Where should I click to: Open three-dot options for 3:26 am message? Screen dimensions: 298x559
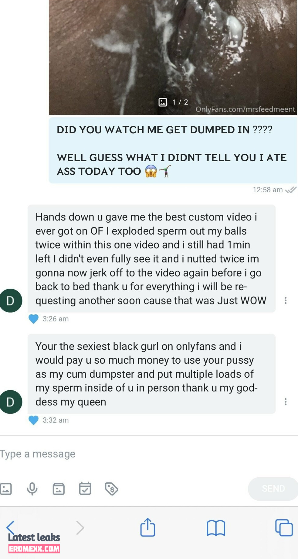pyautogui.click(x=286, y=300)
